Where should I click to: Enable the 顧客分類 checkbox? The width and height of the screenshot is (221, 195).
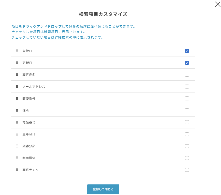[x=187, y=146]
